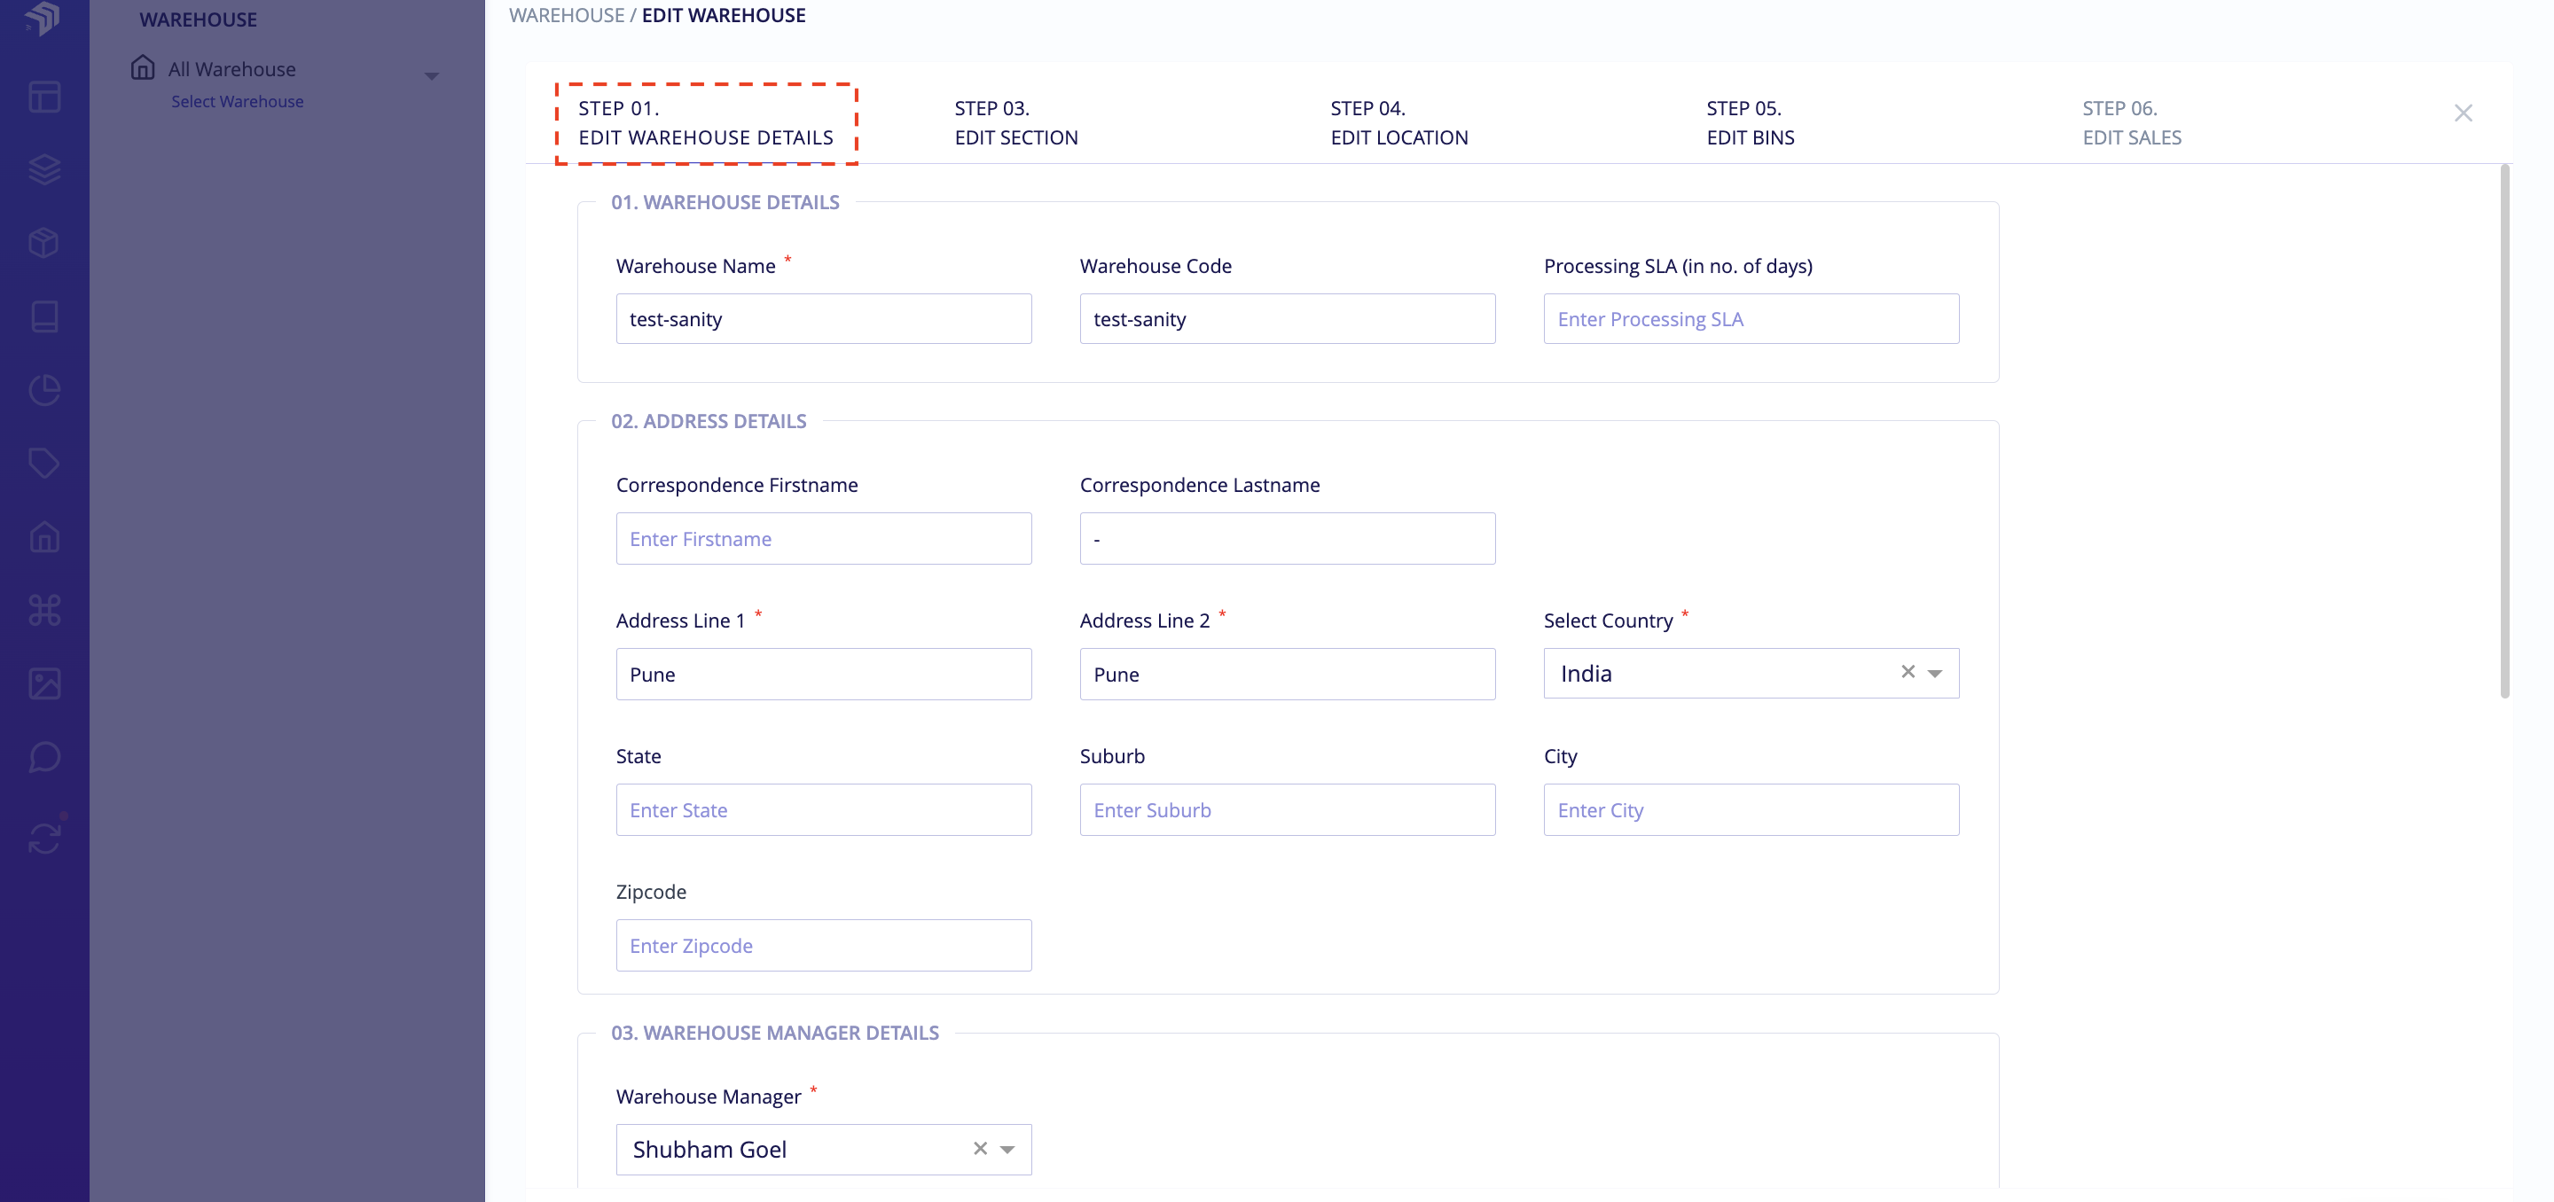
Task: Open the Warehouse Manager dropdown arrow
Action: (1007, 1150)
